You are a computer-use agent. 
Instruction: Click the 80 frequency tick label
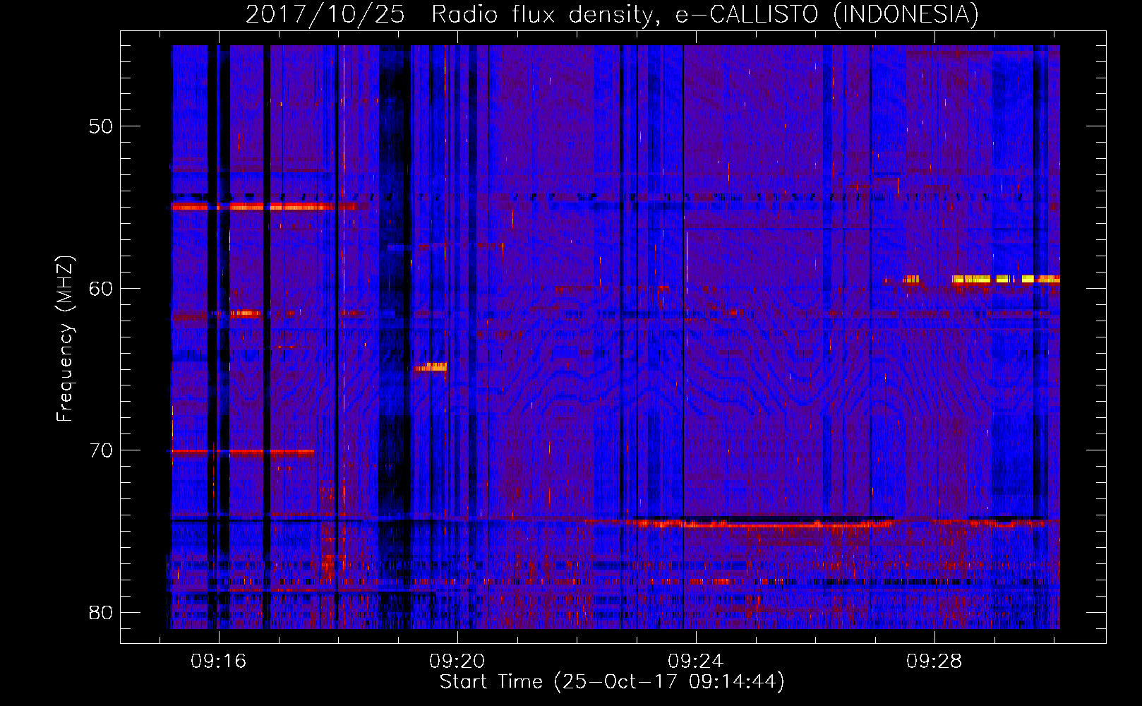coord(102,612)
